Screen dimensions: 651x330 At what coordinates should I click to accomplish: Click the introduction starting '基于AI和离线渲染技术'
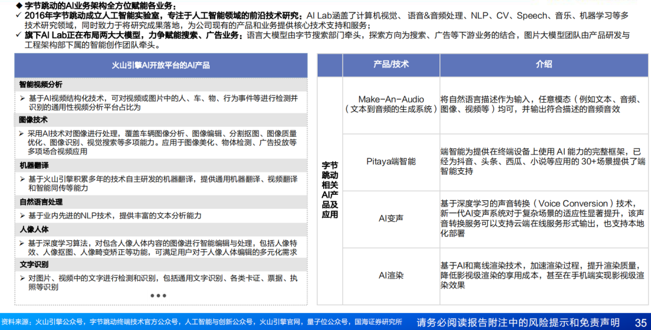point(542,275)
